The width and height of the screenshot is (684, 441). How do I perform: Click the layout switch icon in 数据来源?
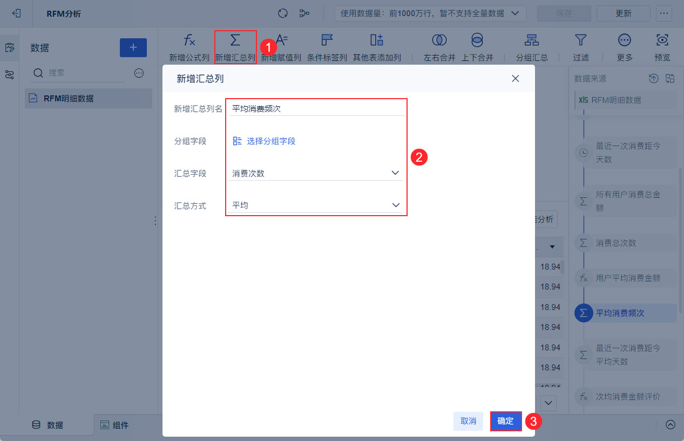click(671, 79)
